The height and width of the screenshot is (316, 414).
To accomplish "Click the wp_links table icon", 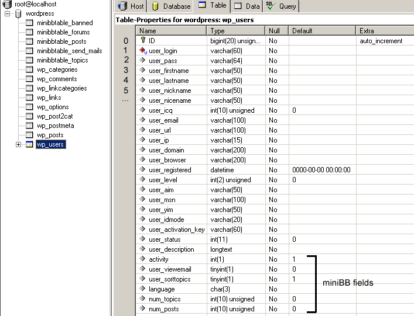I will (29, 98).
